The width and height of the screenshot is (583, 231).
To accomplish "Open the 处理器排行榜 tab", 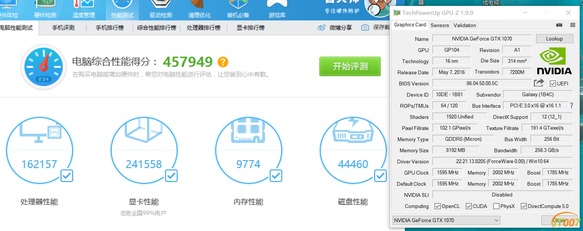I will (203, 28).
